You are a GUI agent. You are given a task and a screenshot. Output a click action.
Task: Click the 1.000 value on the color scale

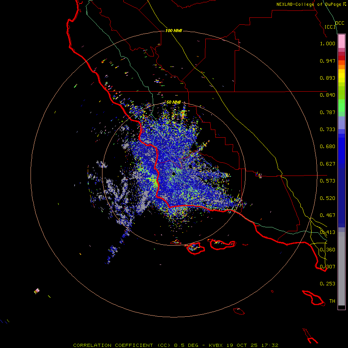coord(328,43)
